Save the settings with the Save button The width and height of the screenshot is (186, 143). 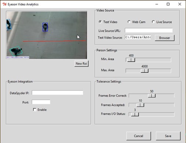(x=168, y=136)
